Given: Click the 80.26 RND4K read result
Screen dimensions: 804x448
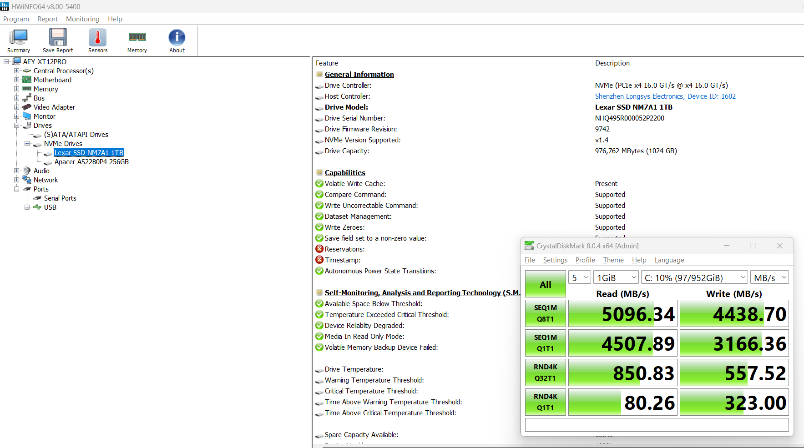Looking at the screenshot, I should point(623,402).
